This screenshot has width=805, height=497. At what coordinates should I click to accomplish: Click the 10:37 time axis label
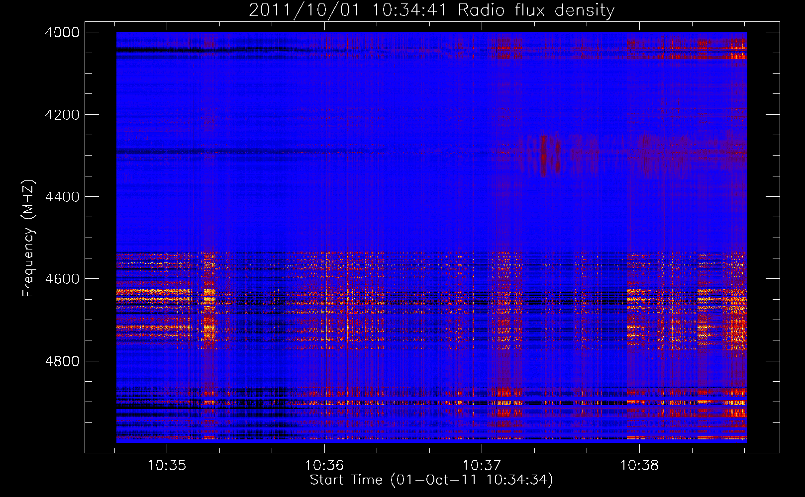pyautogui.click(x=482, y=465)
